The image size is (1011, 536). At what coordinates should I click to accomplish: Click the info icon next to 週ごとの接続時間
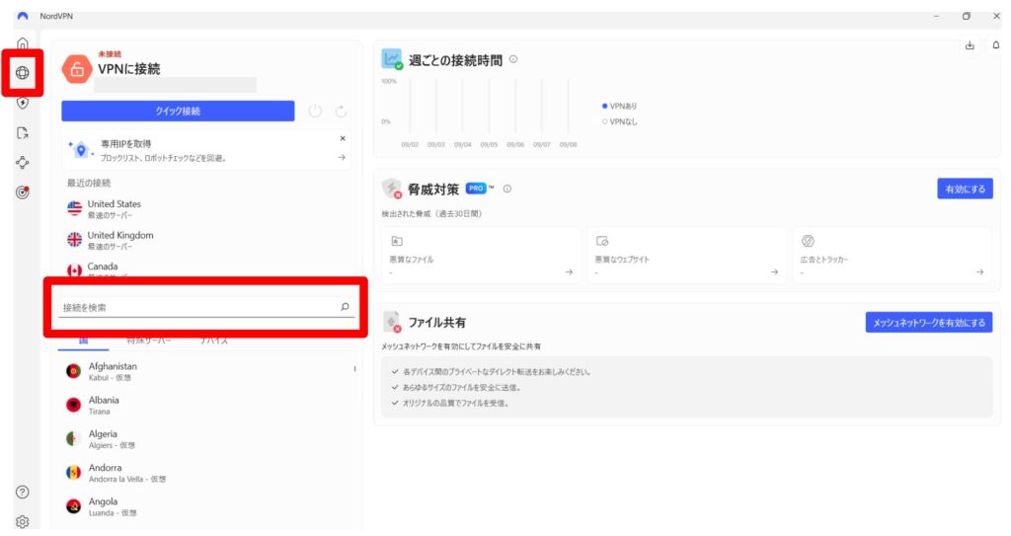point(513,59)
